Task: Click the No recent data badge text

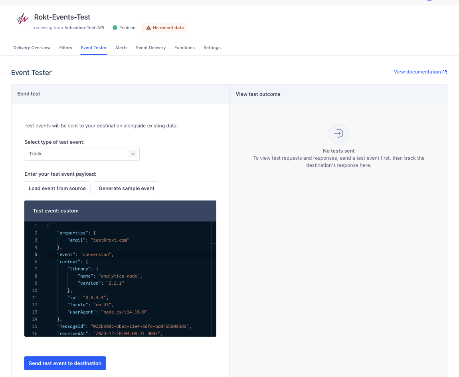Action: (x=168, y=28)
